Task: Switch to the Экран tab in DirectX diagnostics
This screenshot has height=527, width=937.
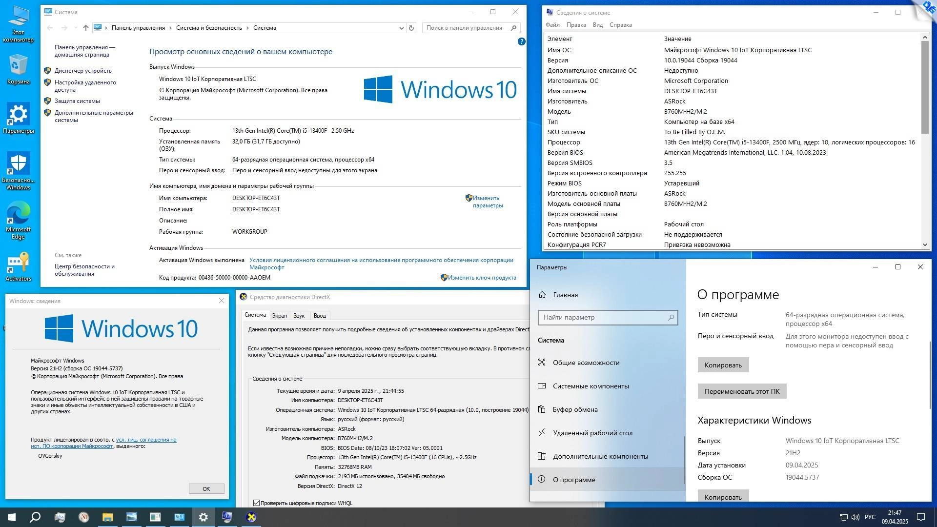Action: (279, 315)
